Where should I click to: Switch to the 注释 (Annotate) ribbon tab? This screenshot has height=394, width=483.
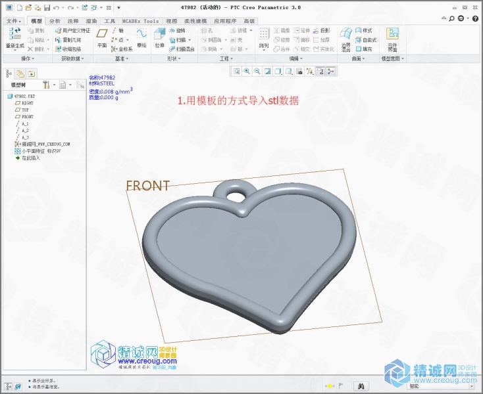(73, 21)
